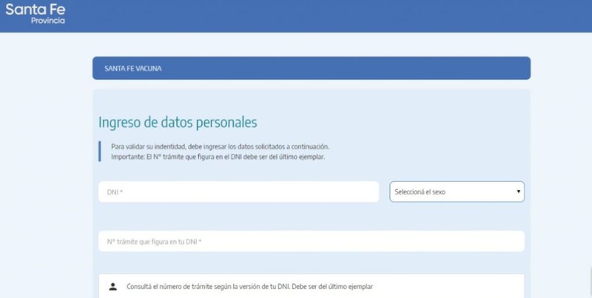Click the Ingreso de datos personales heading
The width and height of the screenshot is (592, 298).
178,122
